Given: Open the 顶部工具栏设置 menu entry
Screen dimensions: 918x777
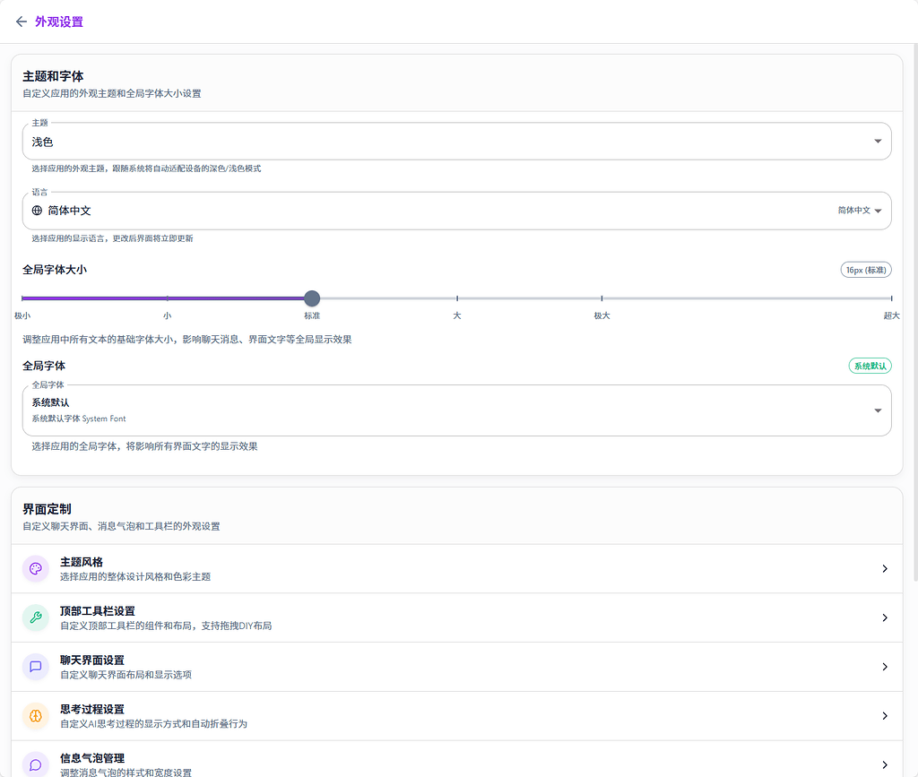Looking at the screenshot, I should tap(456, 617).
